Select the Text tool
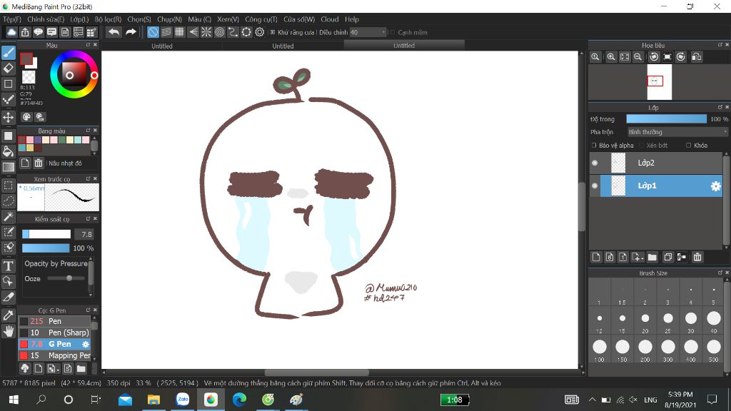This screenshot has height=411, width=731. [9, 265]
